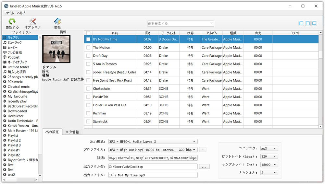Switch to the メタ情報 tab
325x184 pixels.
(72, 132)
